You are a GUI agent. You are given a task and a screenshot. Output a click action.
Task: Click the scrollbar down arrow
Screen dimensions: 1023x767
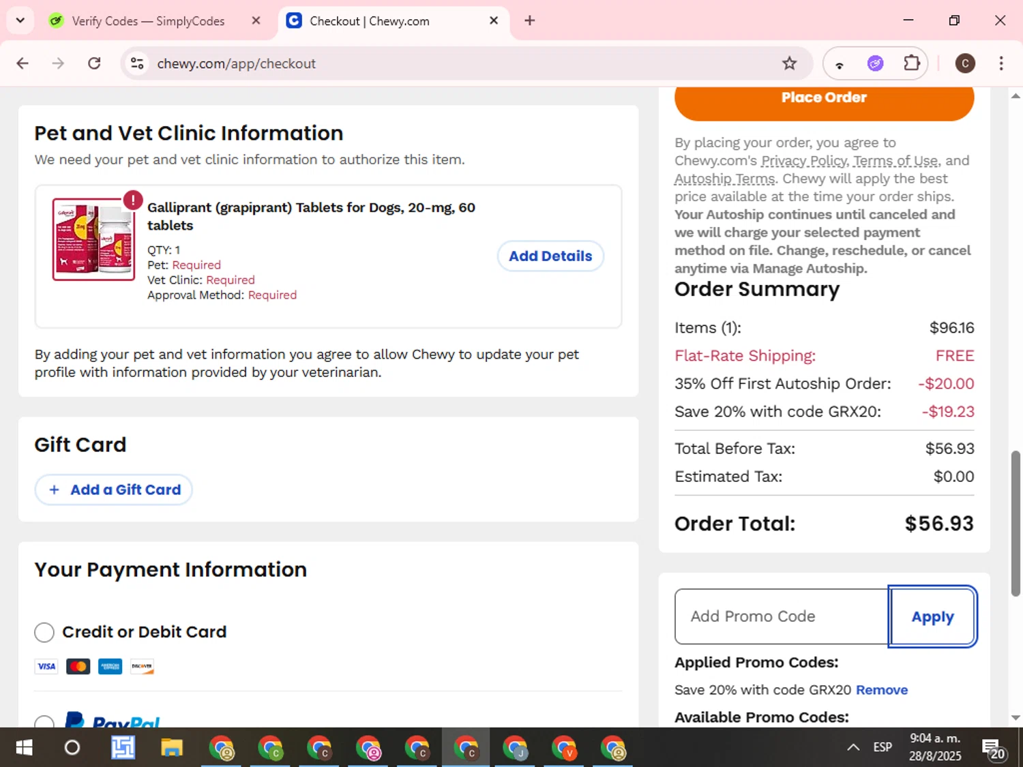pos(1015,717)
